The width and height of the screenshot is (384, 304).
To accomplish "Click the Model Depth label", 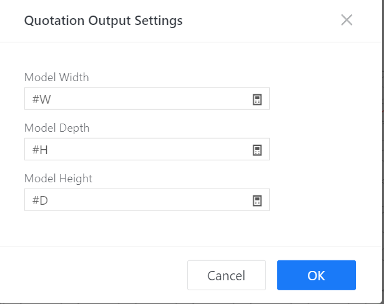I will 57,128.
